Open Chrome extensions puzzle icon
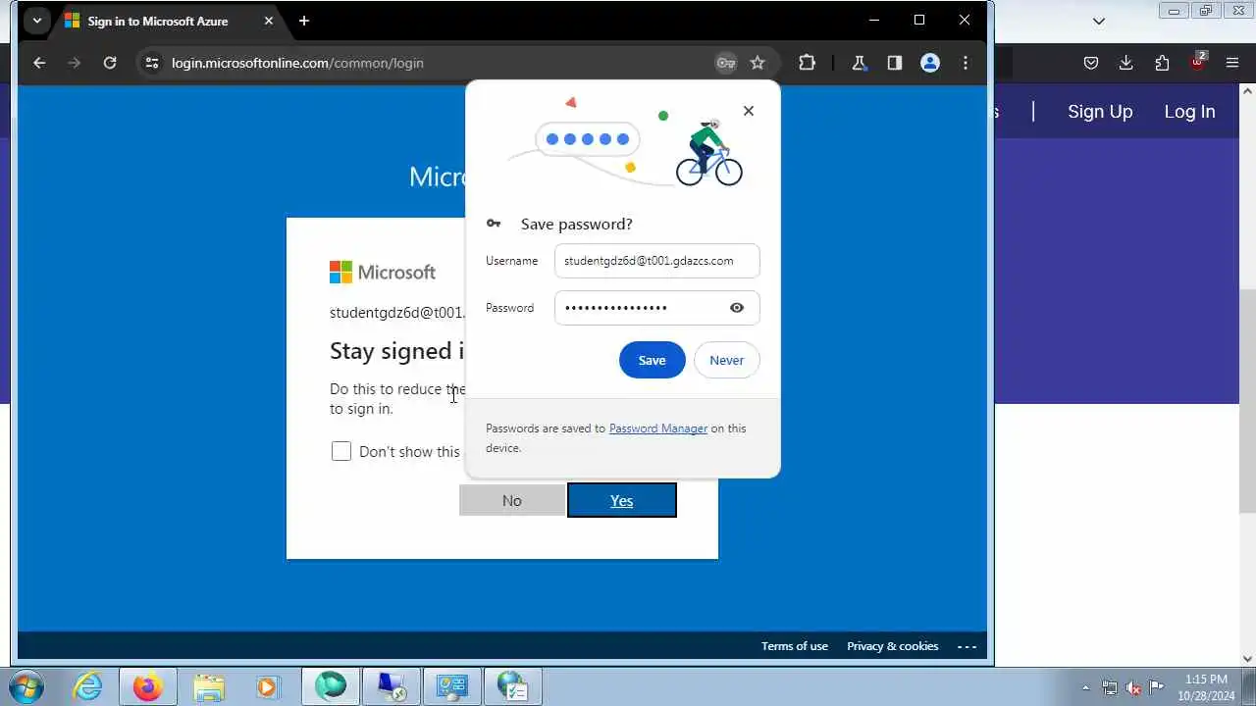This screenshot has width=1256, height=706. click(807, 63)
